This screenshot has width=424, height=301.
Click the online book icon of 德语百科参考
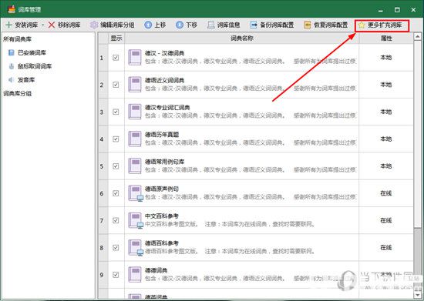point(135,248)
